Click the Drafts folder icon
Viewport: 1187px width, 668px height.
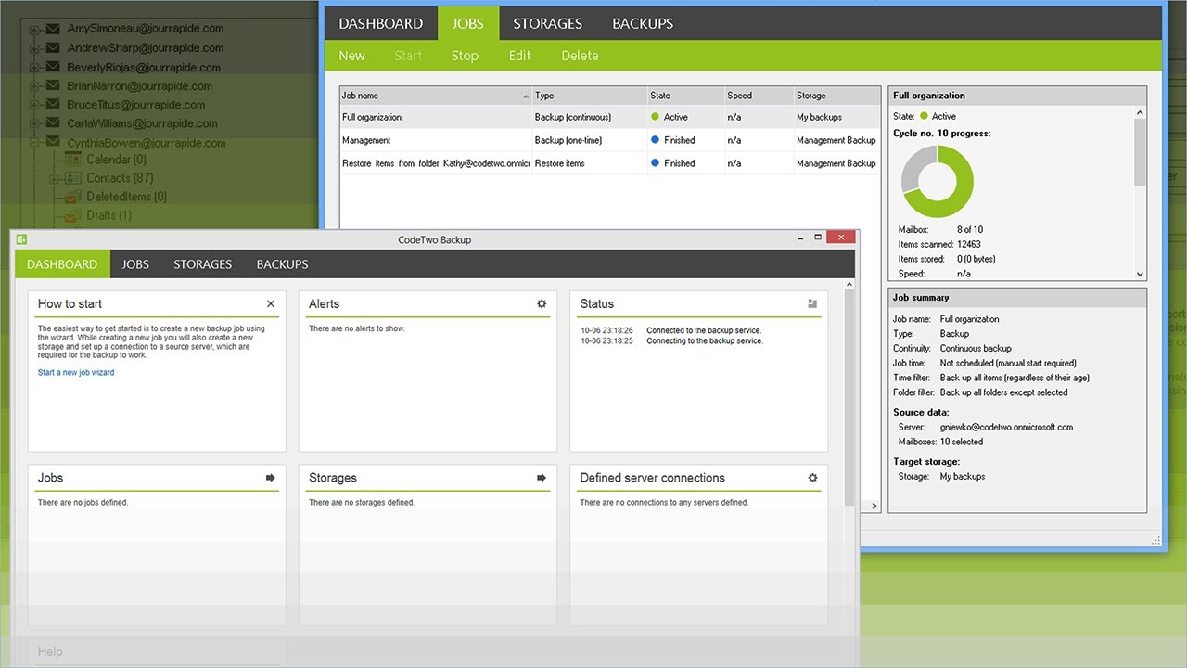click(x=72, y=215)
